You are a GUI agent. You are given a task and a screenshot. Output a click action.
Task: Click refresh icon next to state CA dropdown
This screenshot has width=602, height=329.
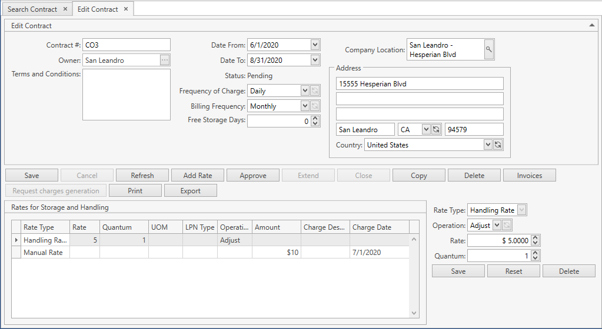(x=436, y=129)
